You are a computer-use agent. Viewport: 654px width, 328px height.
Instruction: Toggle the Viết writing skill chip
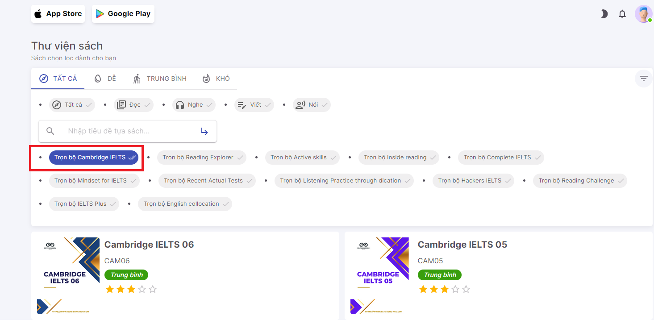[x=254, y=105]
